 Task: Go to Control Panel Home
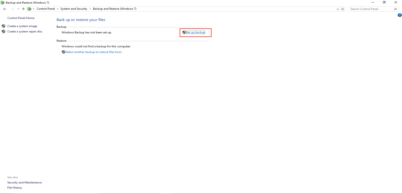coord(21,18)
